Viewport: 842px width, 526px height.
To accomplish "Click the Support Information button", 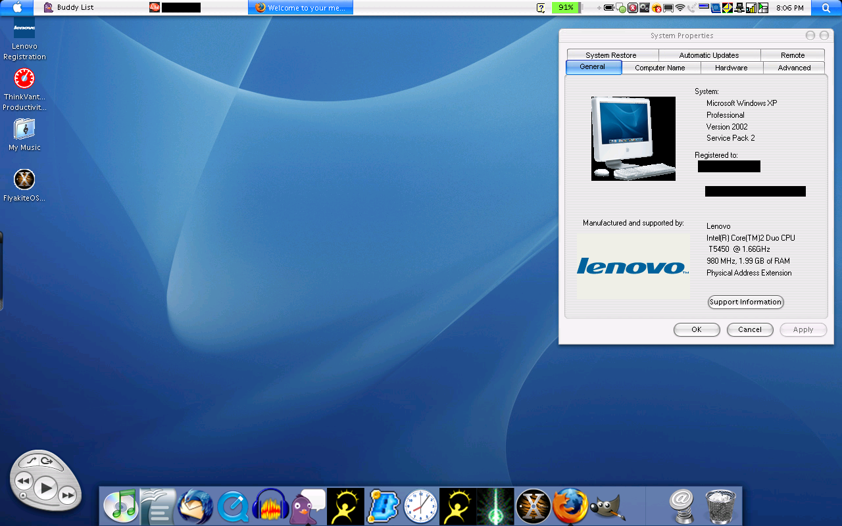I will coord(745,302).
